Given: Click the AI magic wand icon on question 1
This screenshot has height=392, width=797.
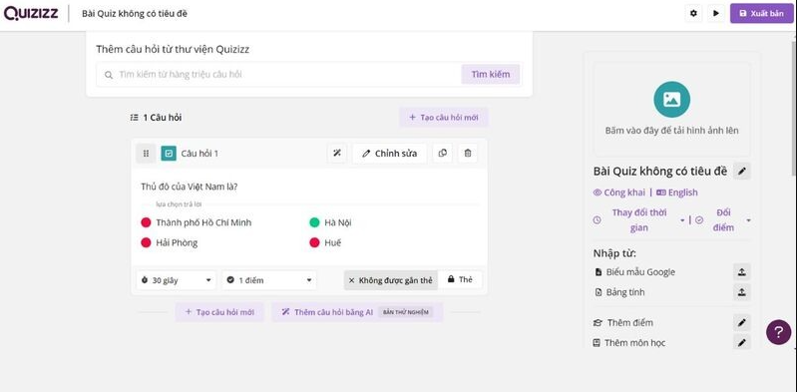Looking at the screenshot, I should [x=336, y=153].
